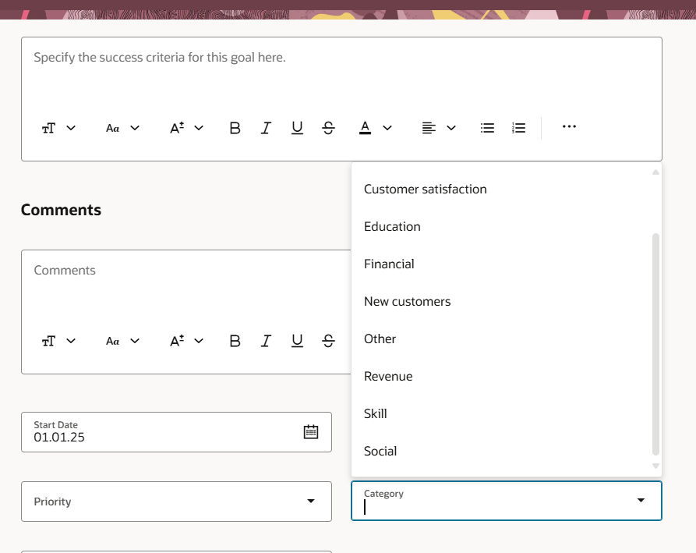Click Underline icon in Comments editor

[297, 341]
